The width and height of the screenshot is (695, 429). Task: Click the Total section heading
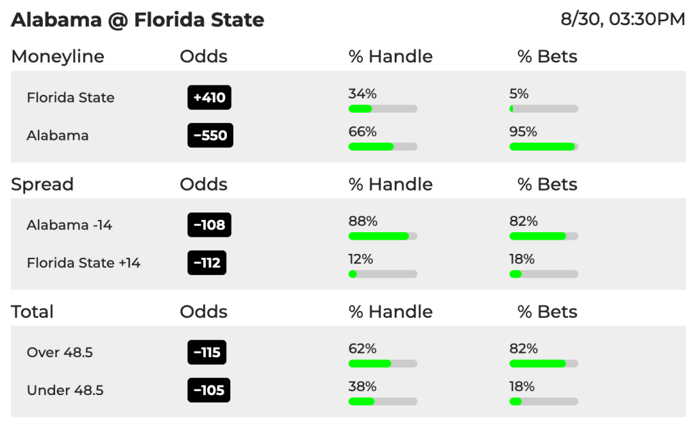pyautogui.click(x=33, y=312)
